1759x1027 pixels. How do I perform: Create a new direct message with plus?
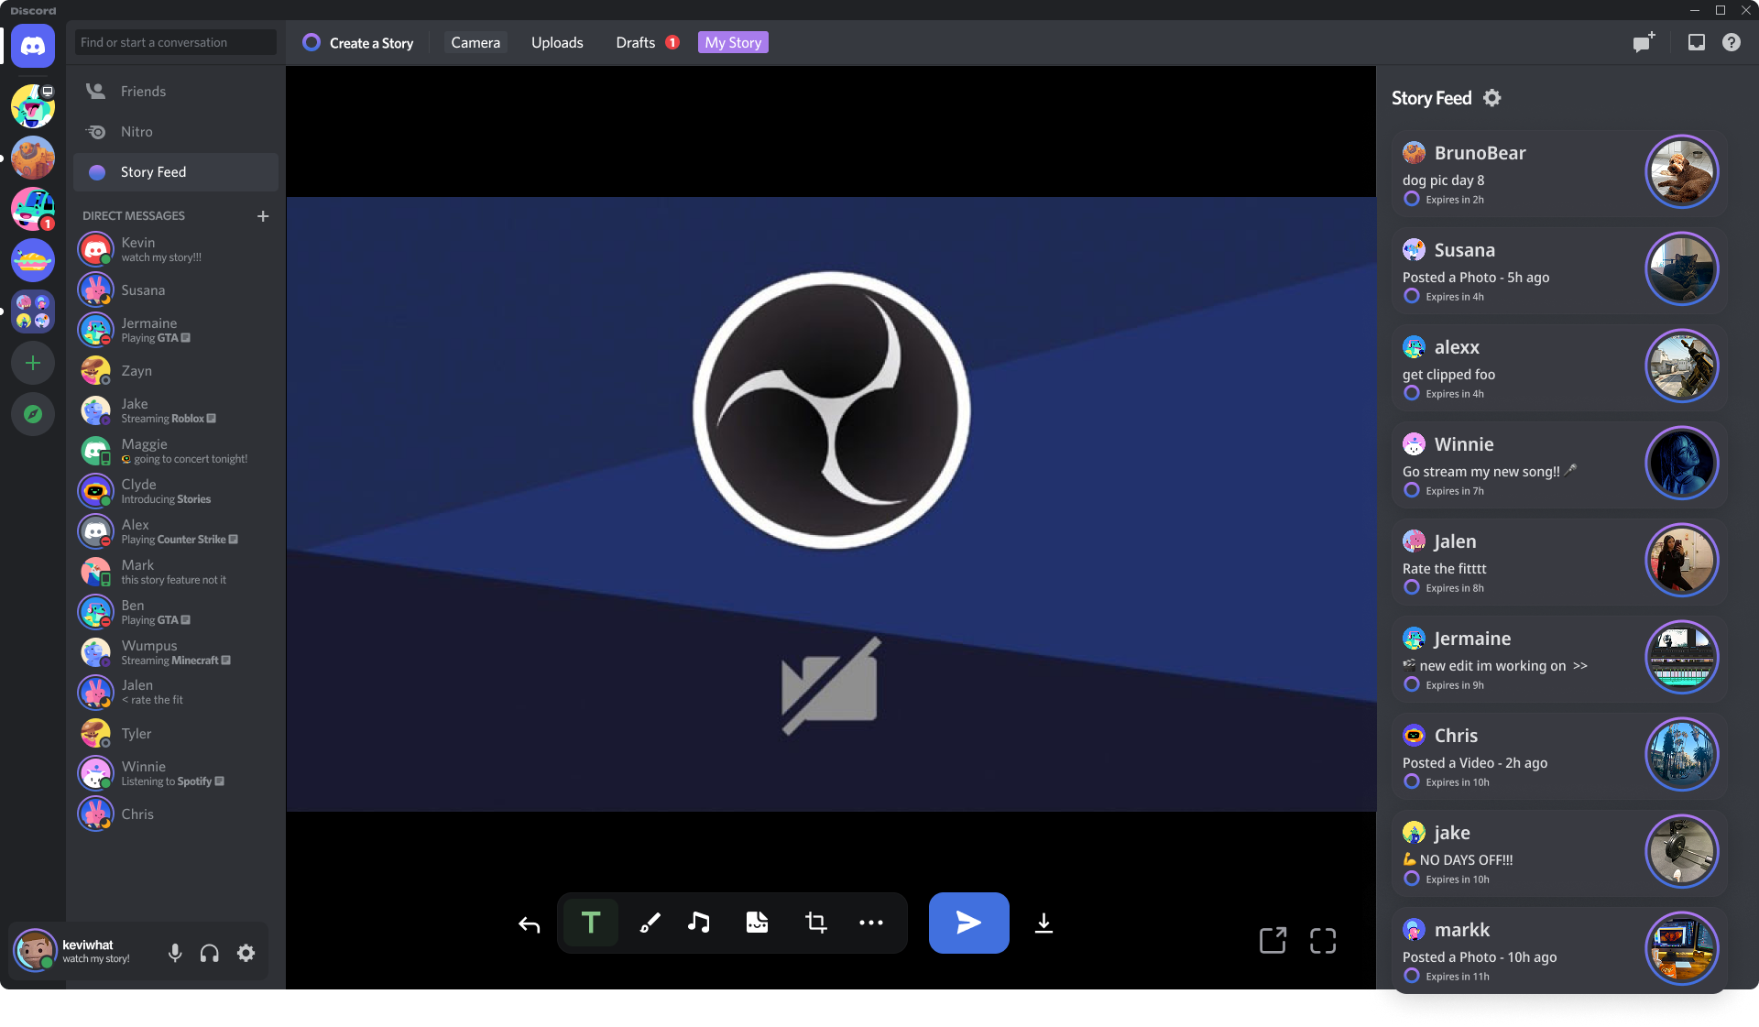(x=263, y=216)
